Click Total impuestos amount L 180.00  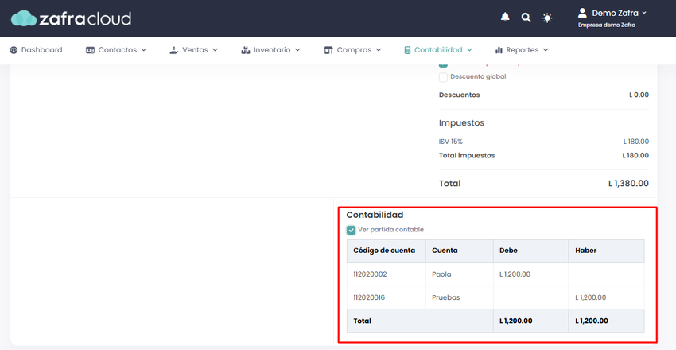pyautogui.click(x=635, y=156)
